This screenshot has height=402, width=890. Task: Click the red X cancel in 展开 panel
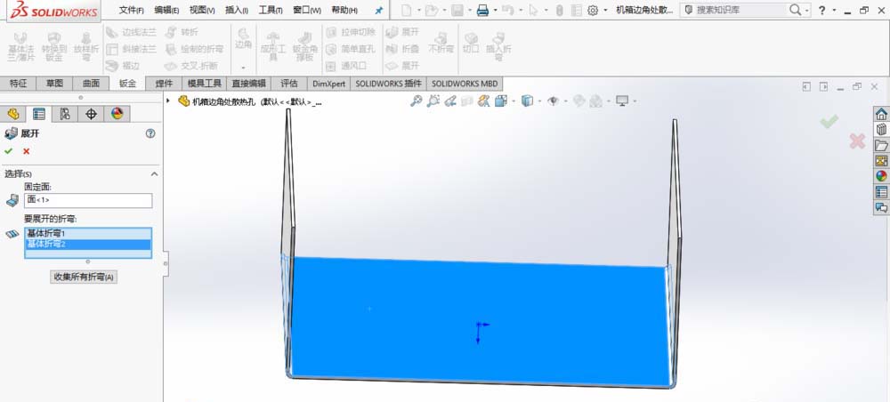26,151
